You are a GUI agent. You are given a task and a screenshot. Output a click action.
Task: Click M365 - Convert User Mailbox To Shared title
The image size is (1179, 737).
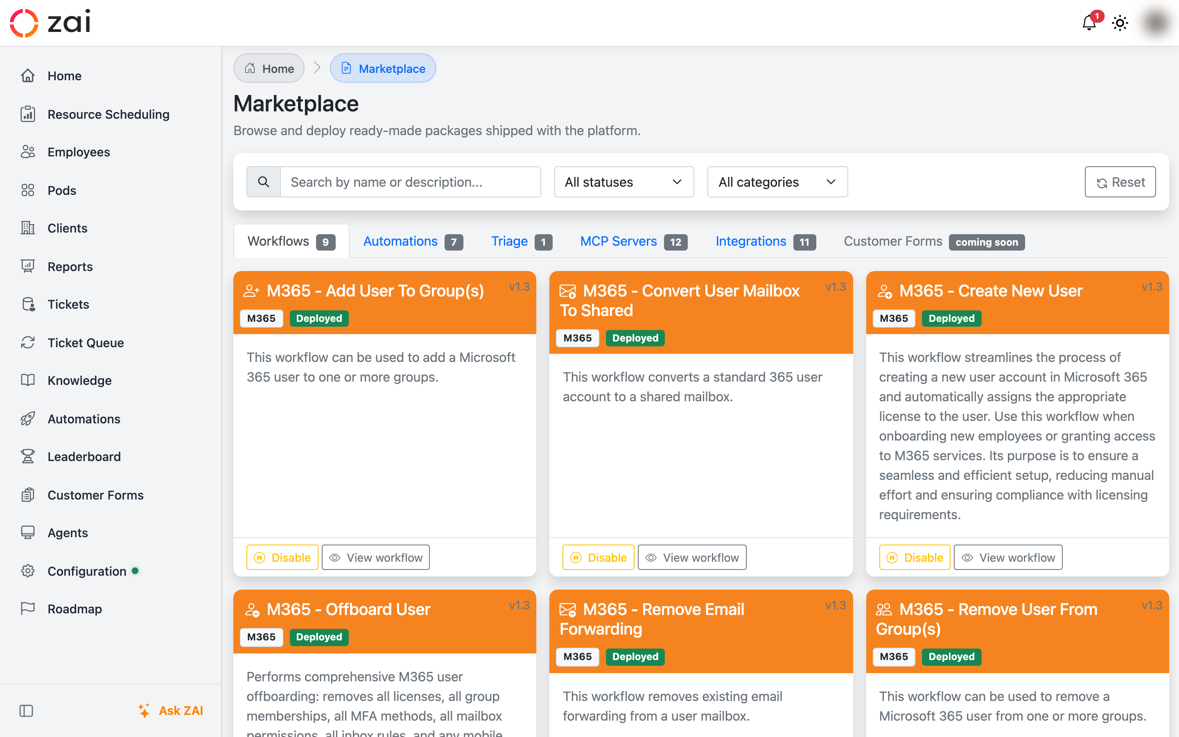[680, 300]
